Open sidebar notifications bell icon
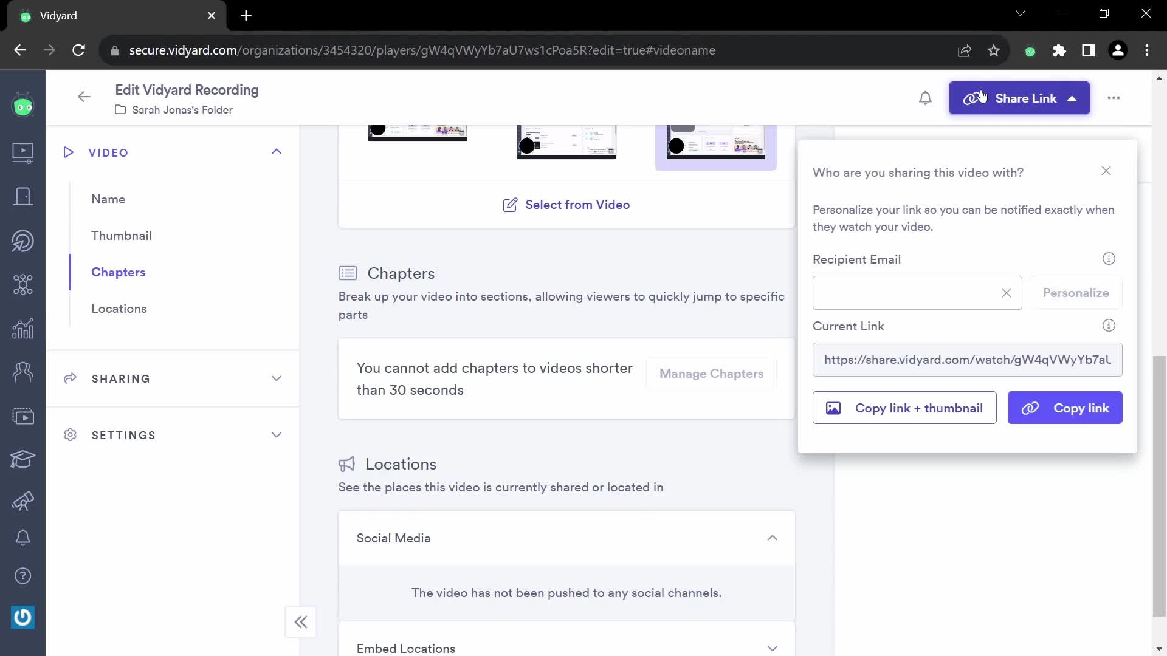 [23, 538]
